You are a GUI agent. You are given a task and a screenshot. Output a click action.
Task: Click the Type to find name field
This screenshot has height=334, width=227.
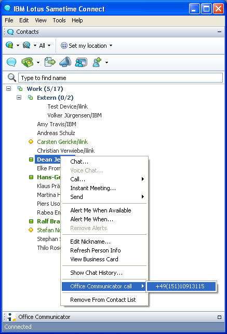click(121, 78)
